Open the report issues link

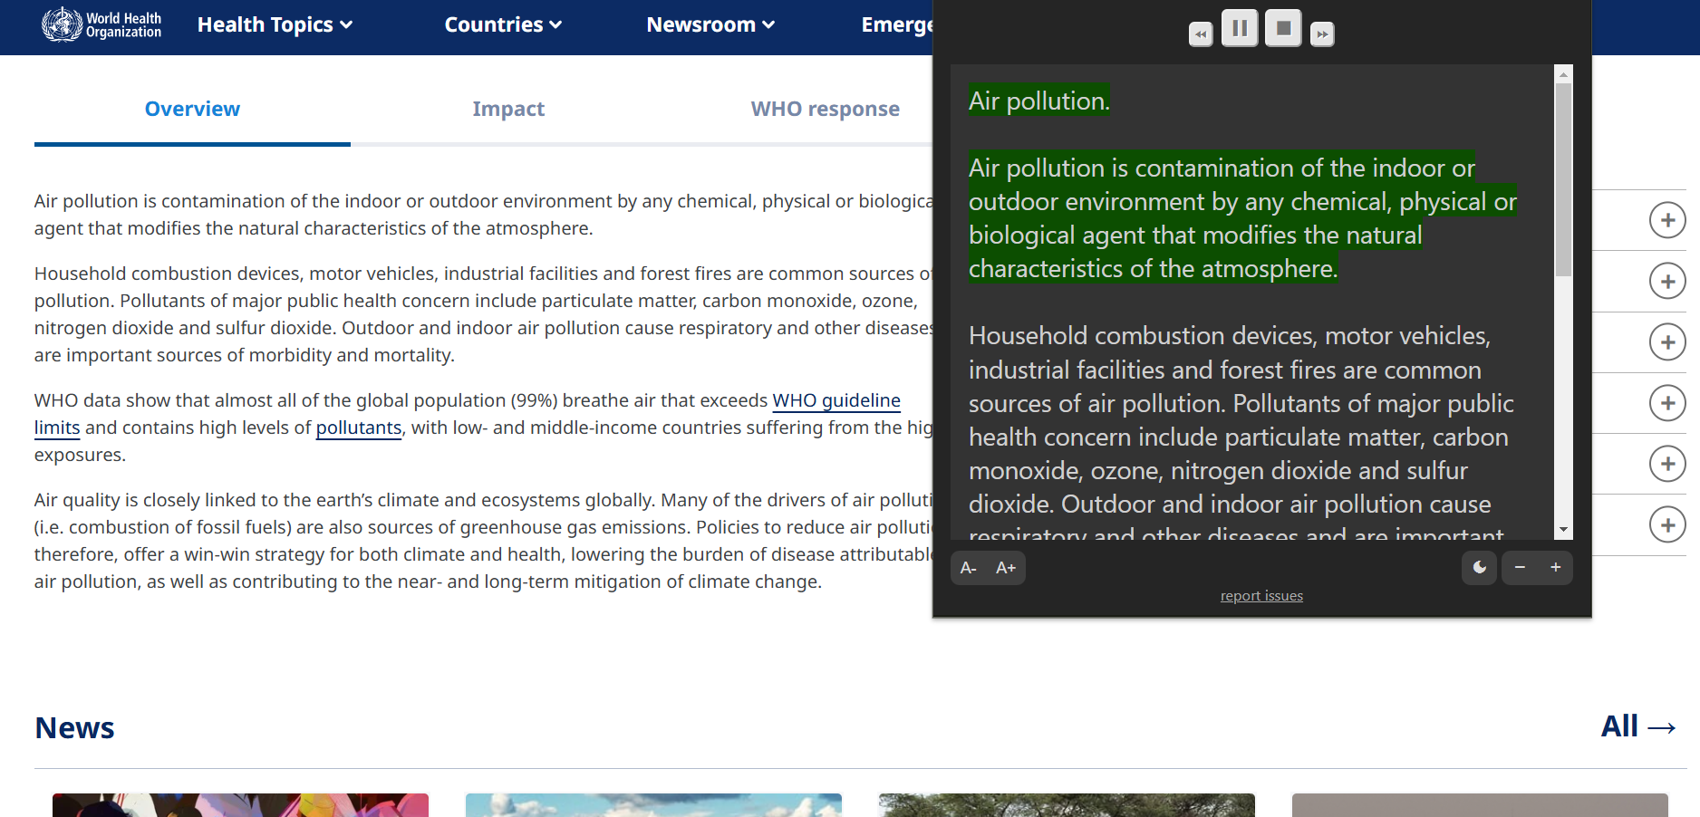1261,596
